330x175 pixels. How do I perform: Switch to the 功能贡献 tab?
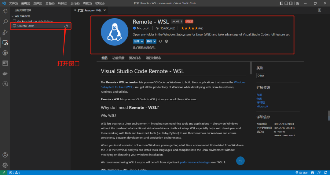[x=118, y=58]
